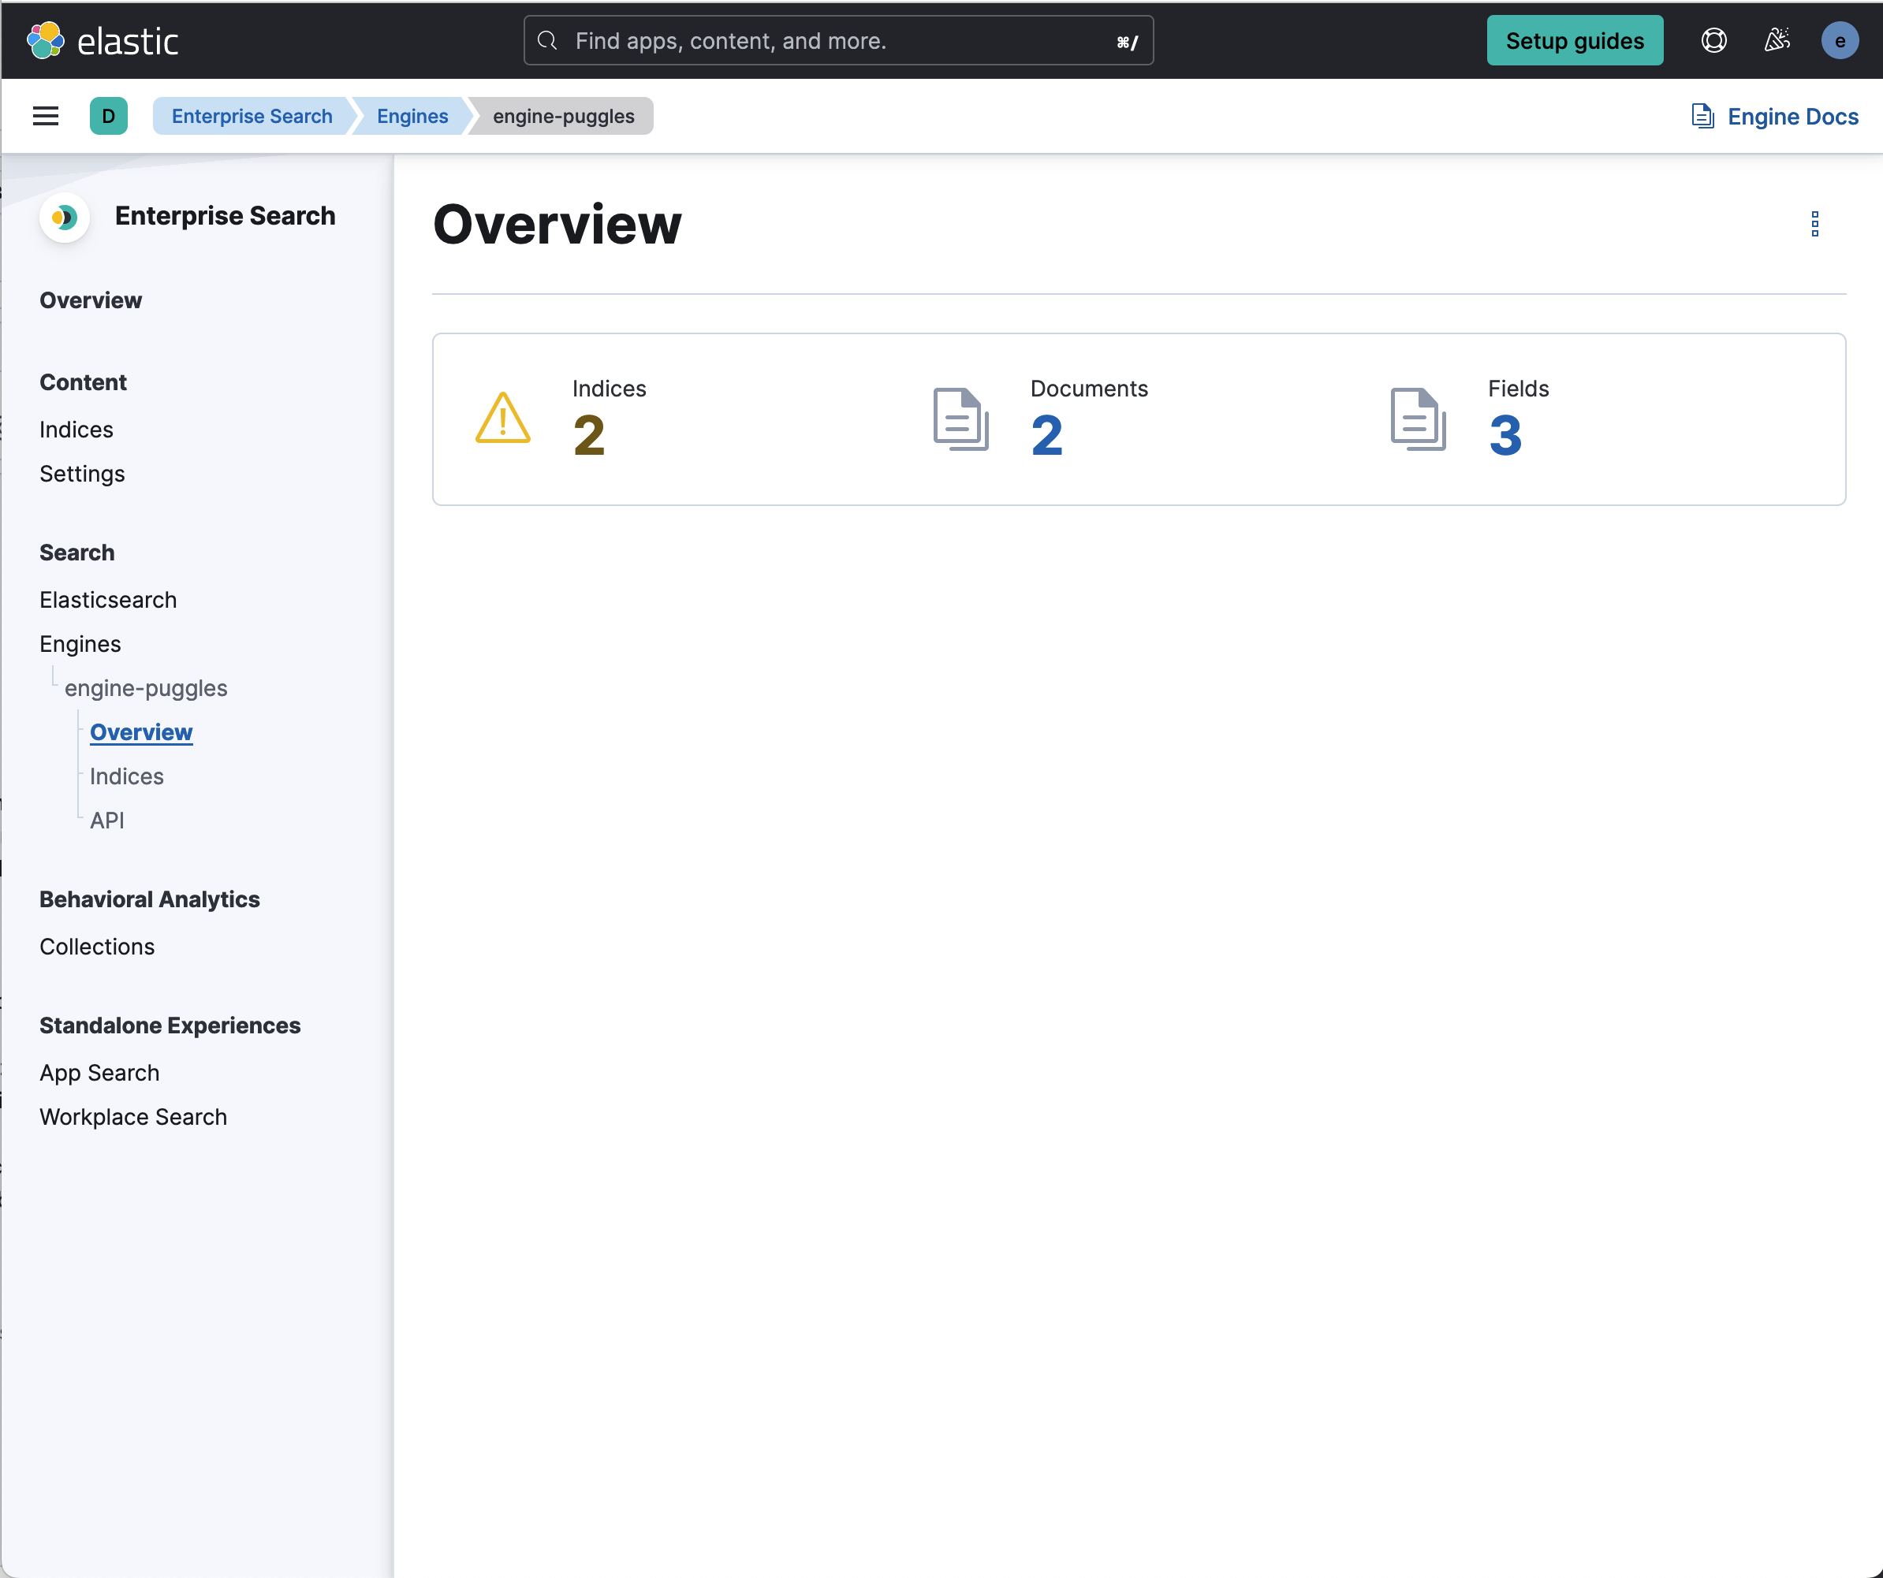Select engine-puggles tree item
This screenshot has width=1883, height=1578.
point(146,688)
